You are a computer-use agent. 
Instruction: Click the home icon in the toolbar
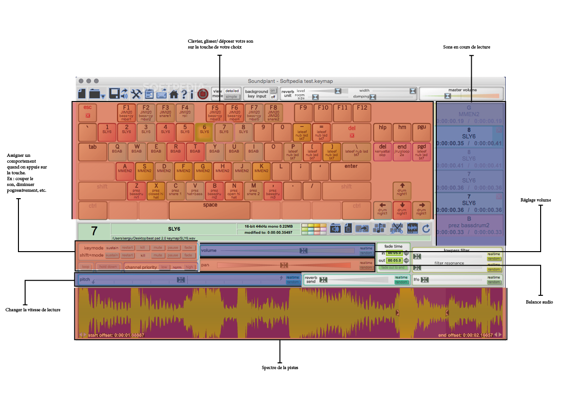point(174,94)
